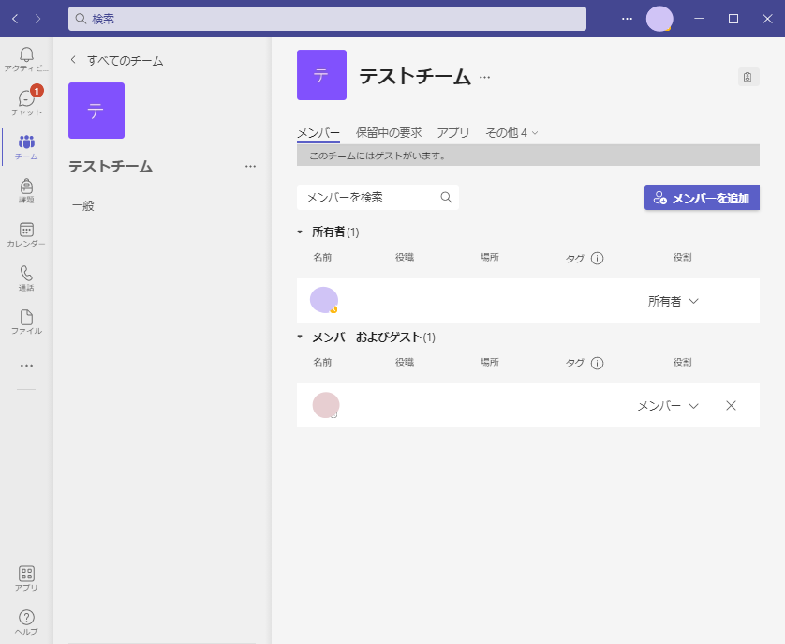
Task: Open the profile avatar in the title bar
Action: pyautogui.click(x=659, y=19)
